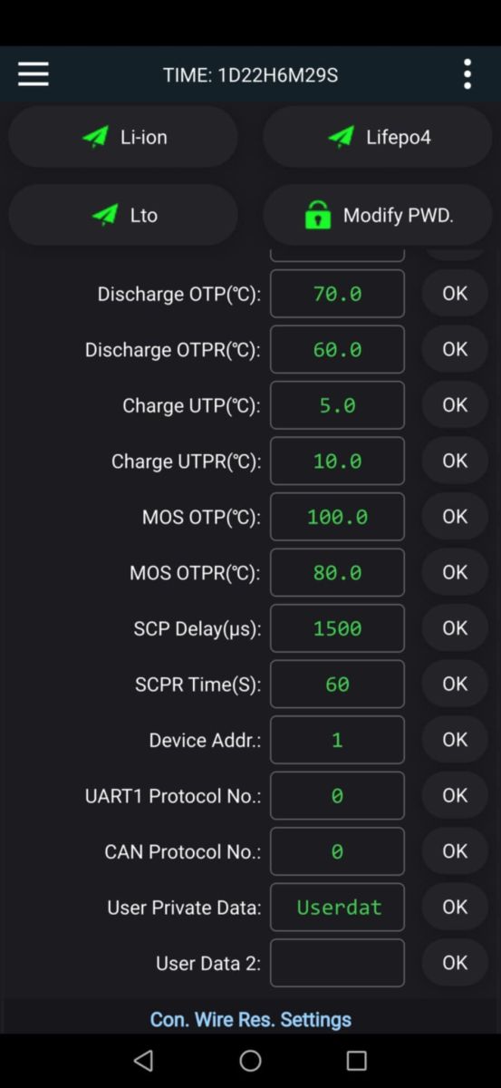Screen dimensions: 501x1088
Task: Edit the Charge UTP temperature field
Action: click(338, 405)
